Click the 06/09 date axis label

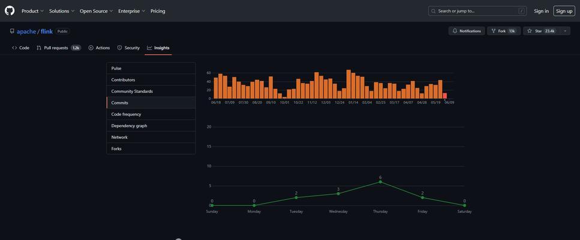pyautogui.click(x=449, y=103)
